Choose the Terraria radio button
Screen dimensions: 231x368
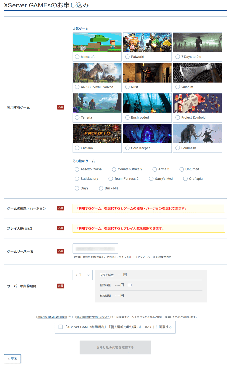coord(77,117)
